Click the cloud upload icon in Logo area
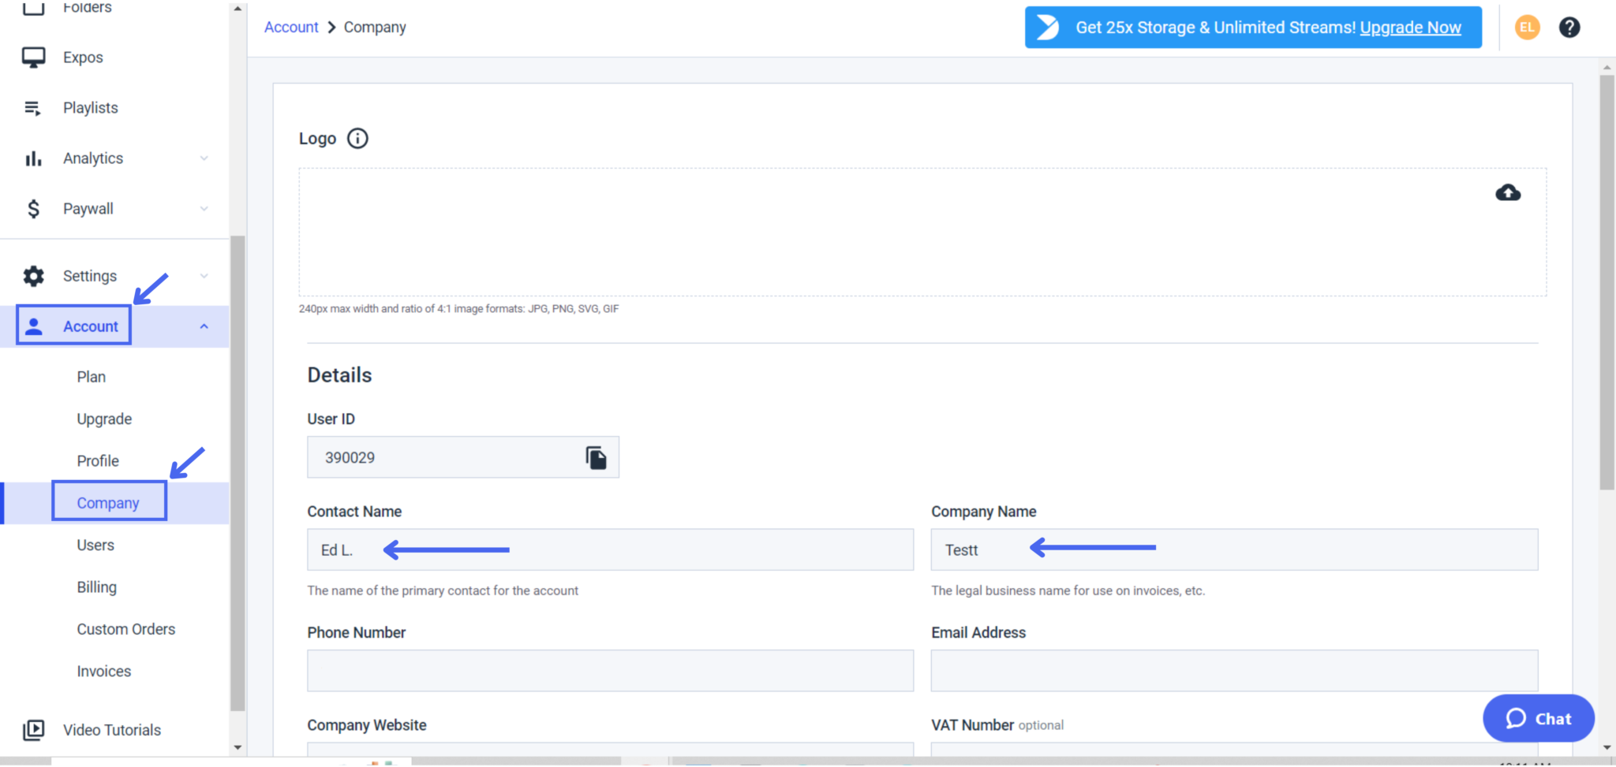The image size is (1616, 767). tap(1507, 192)
